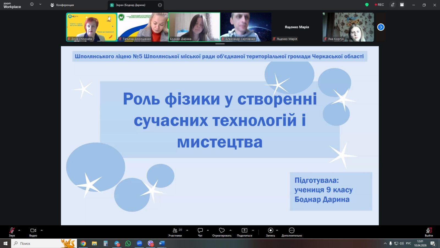Click the meeting info icon
The height and width of the screenshot is (248, 440).
[x=32, y=4]
